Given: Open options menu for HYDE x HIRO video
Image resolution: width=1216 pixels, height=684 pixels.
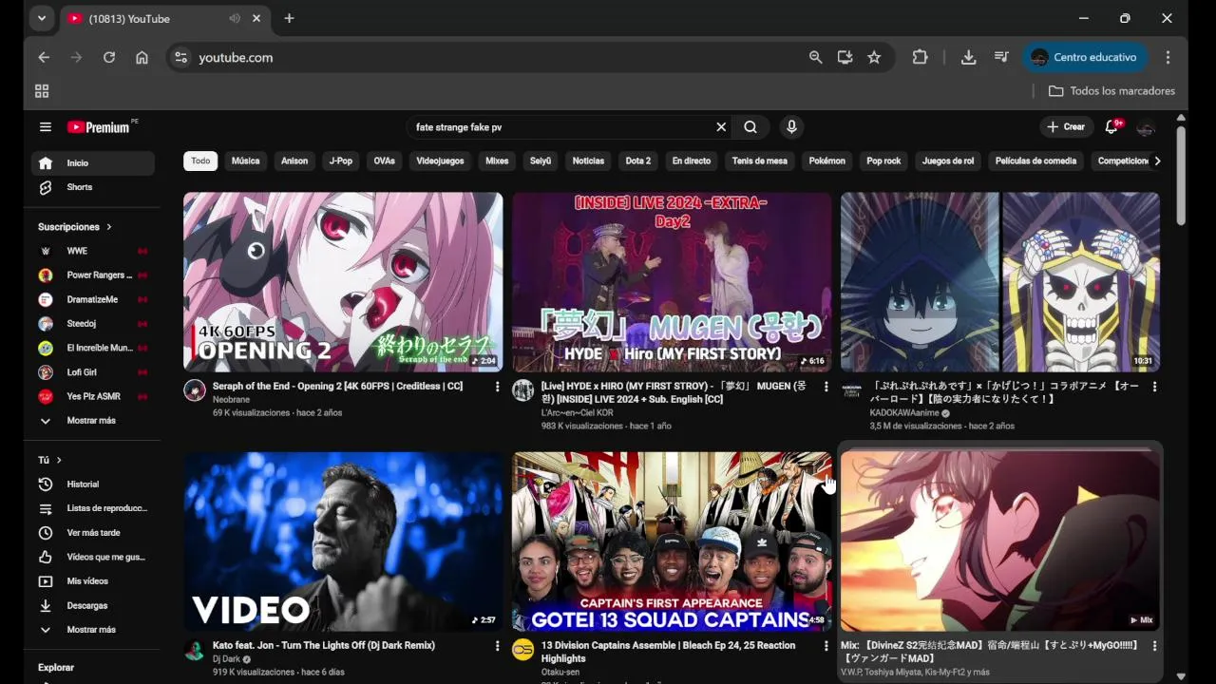Looking at the screenshot, I should pos(826,387).
